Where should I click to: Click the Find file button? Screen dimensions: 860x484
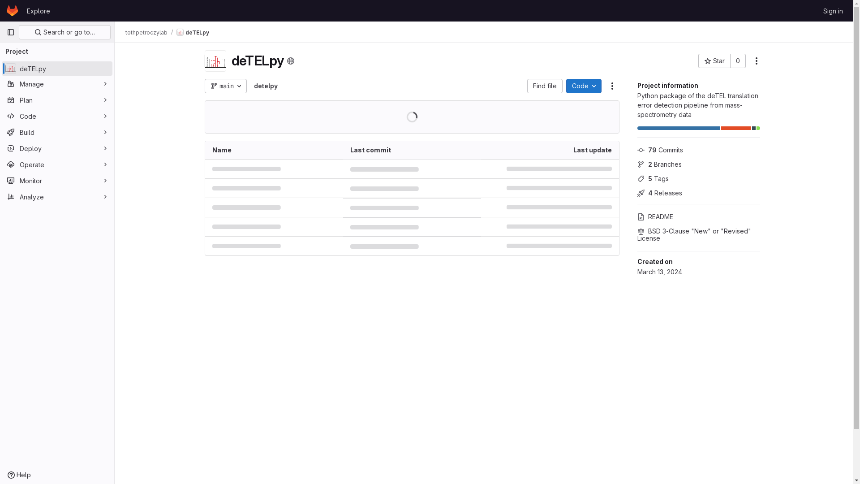(545, 86)
